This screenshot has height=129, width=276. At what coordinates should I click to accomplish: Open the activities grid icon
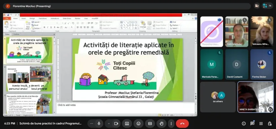point(261,124)
